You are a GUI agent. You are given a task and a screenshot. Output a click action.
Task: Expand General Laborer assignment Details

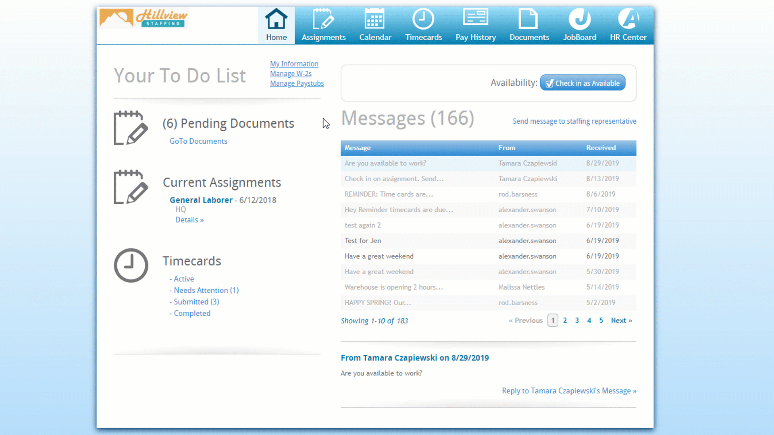tap(189, 220)
